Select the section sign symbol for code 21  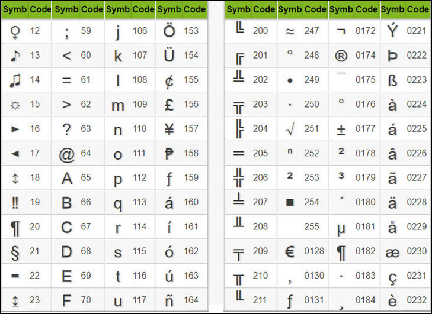click(x=15, y=253)
